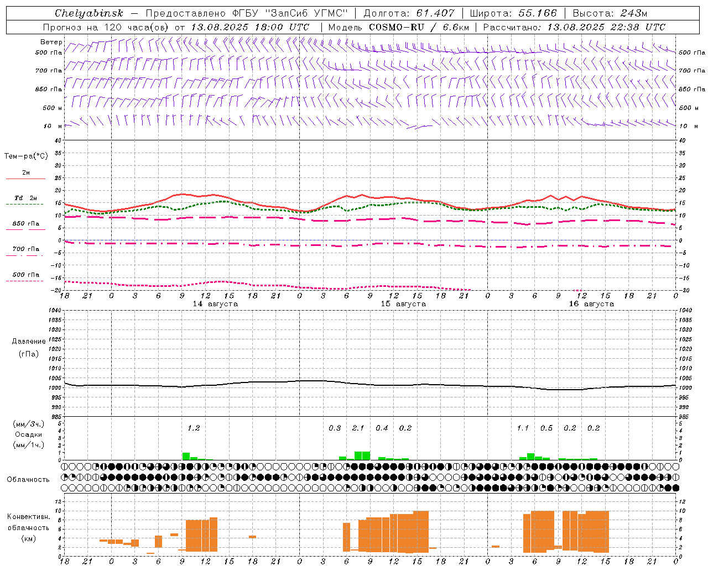Click the '0.4' precipitation total value
This screenshot has height=566, width=708.
point(382,428)
